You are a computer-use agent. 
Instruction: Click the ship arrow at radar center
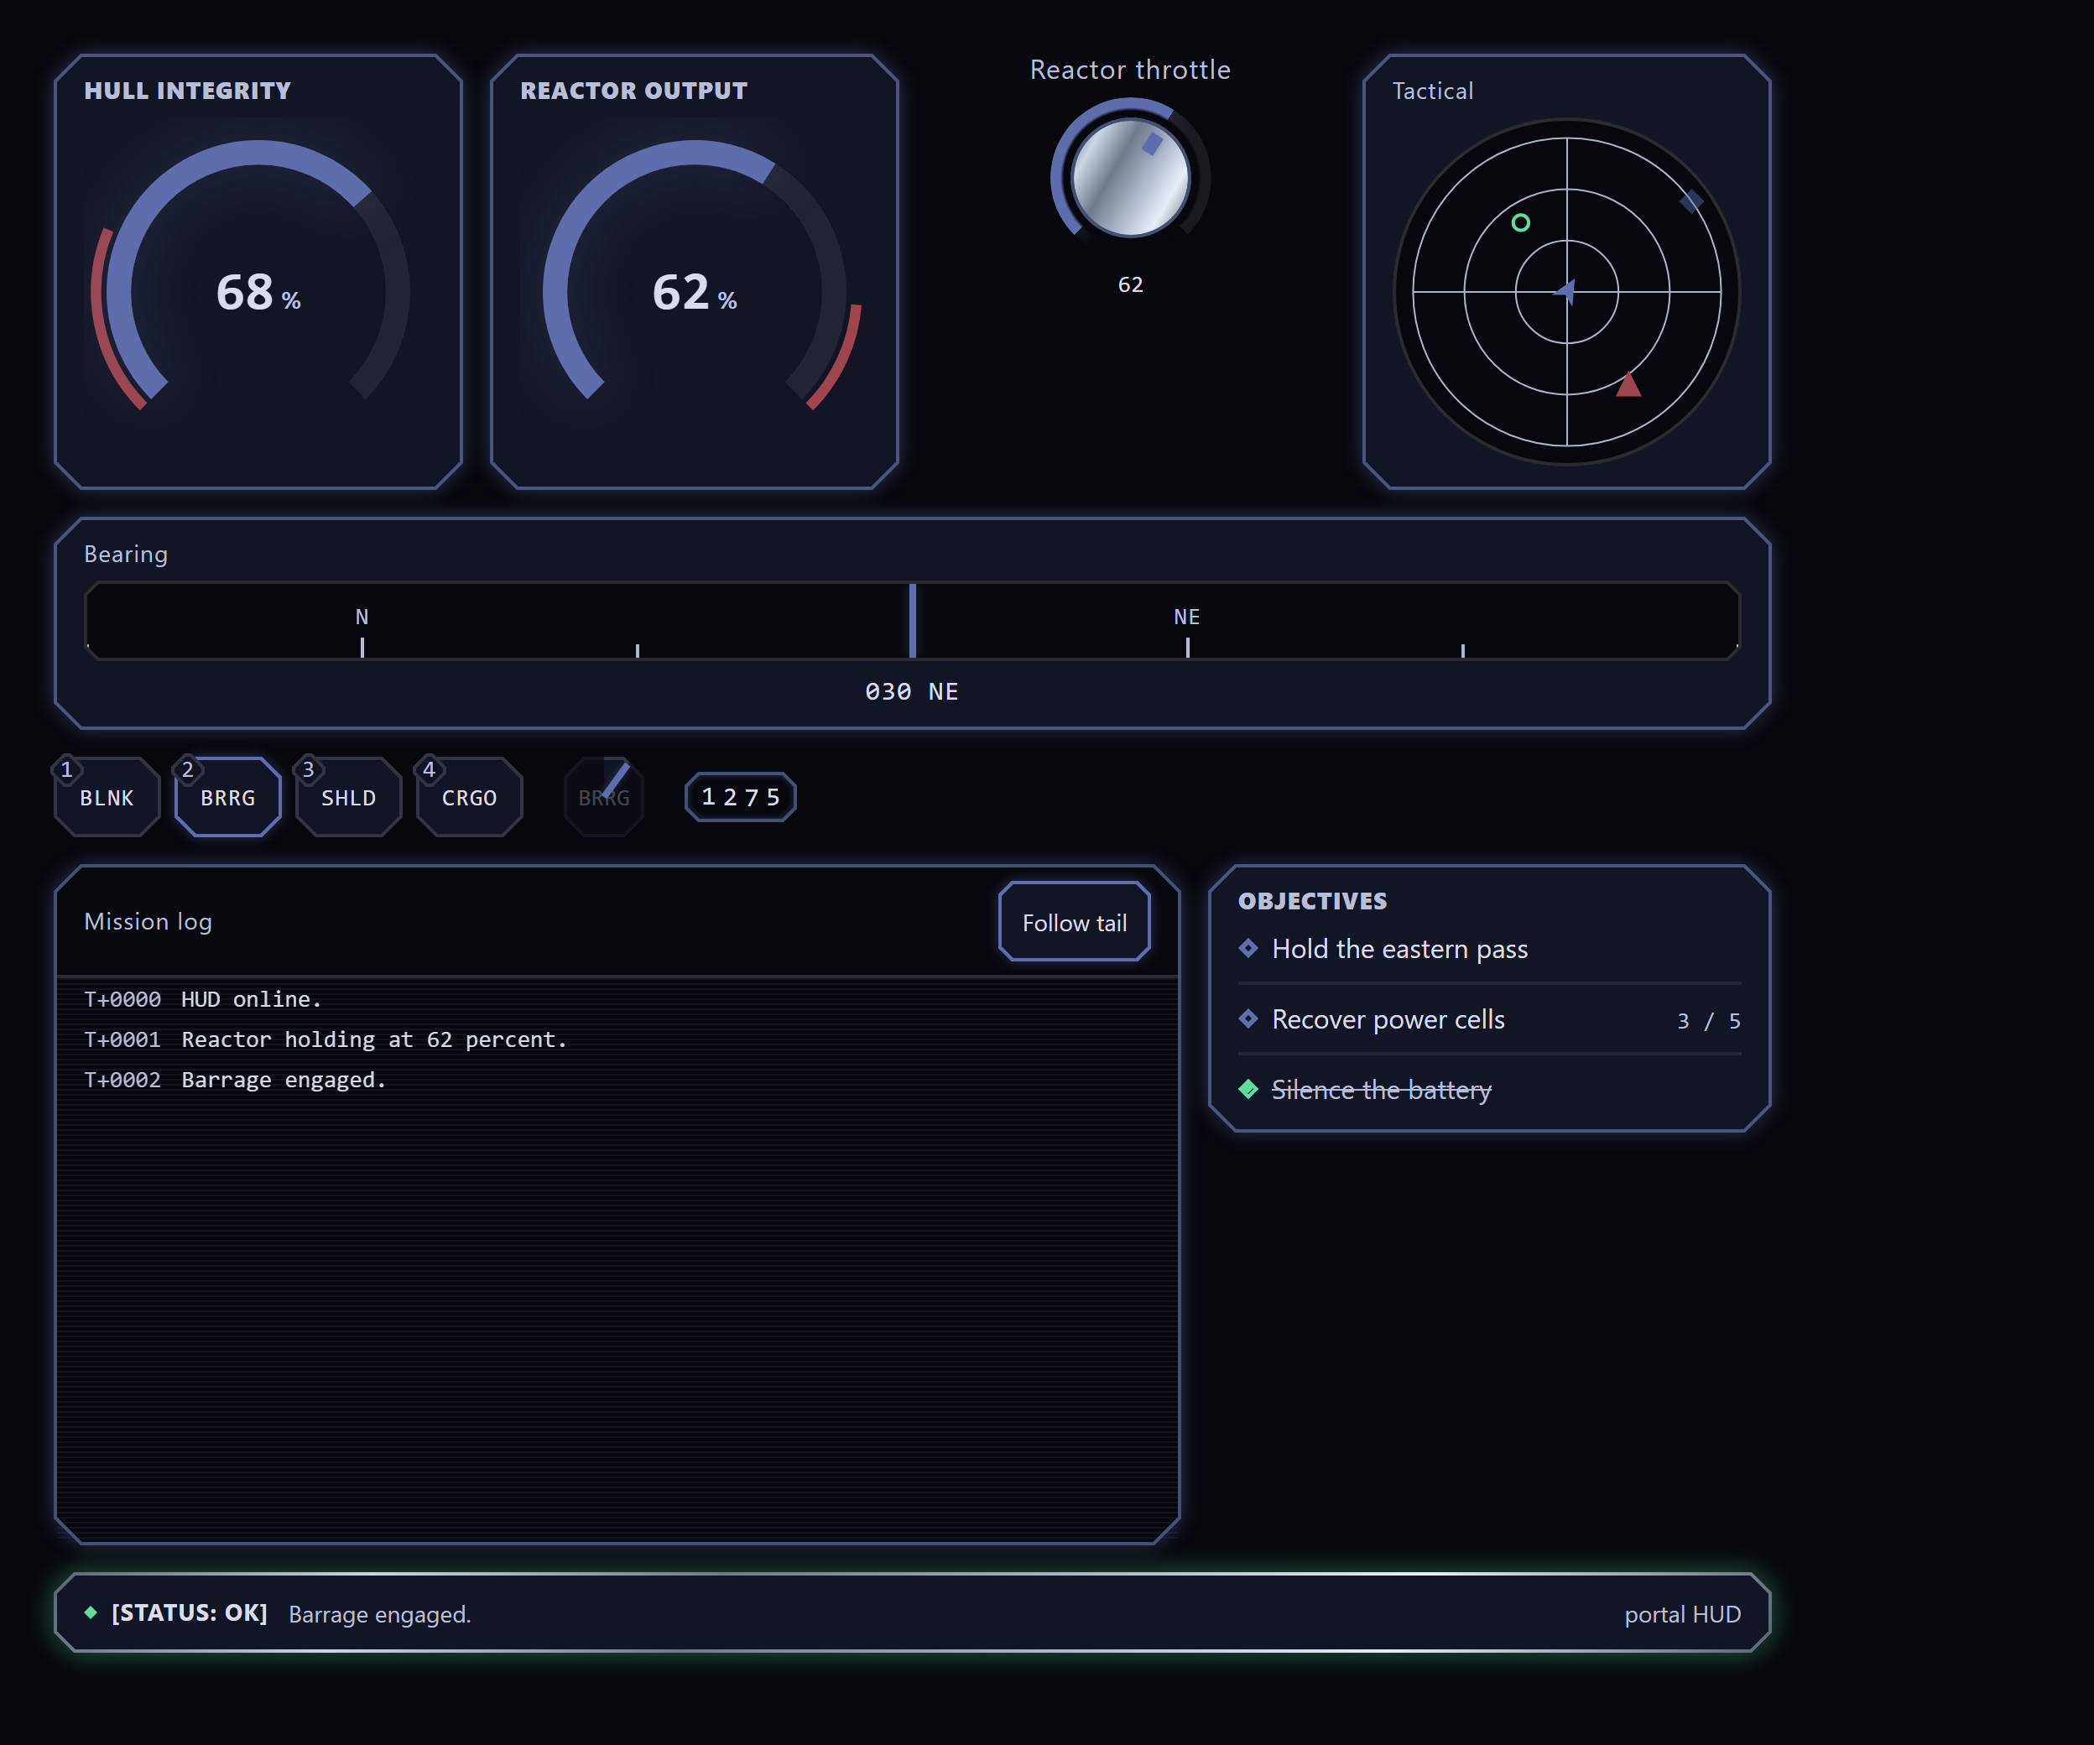[x=1565, y=291]
